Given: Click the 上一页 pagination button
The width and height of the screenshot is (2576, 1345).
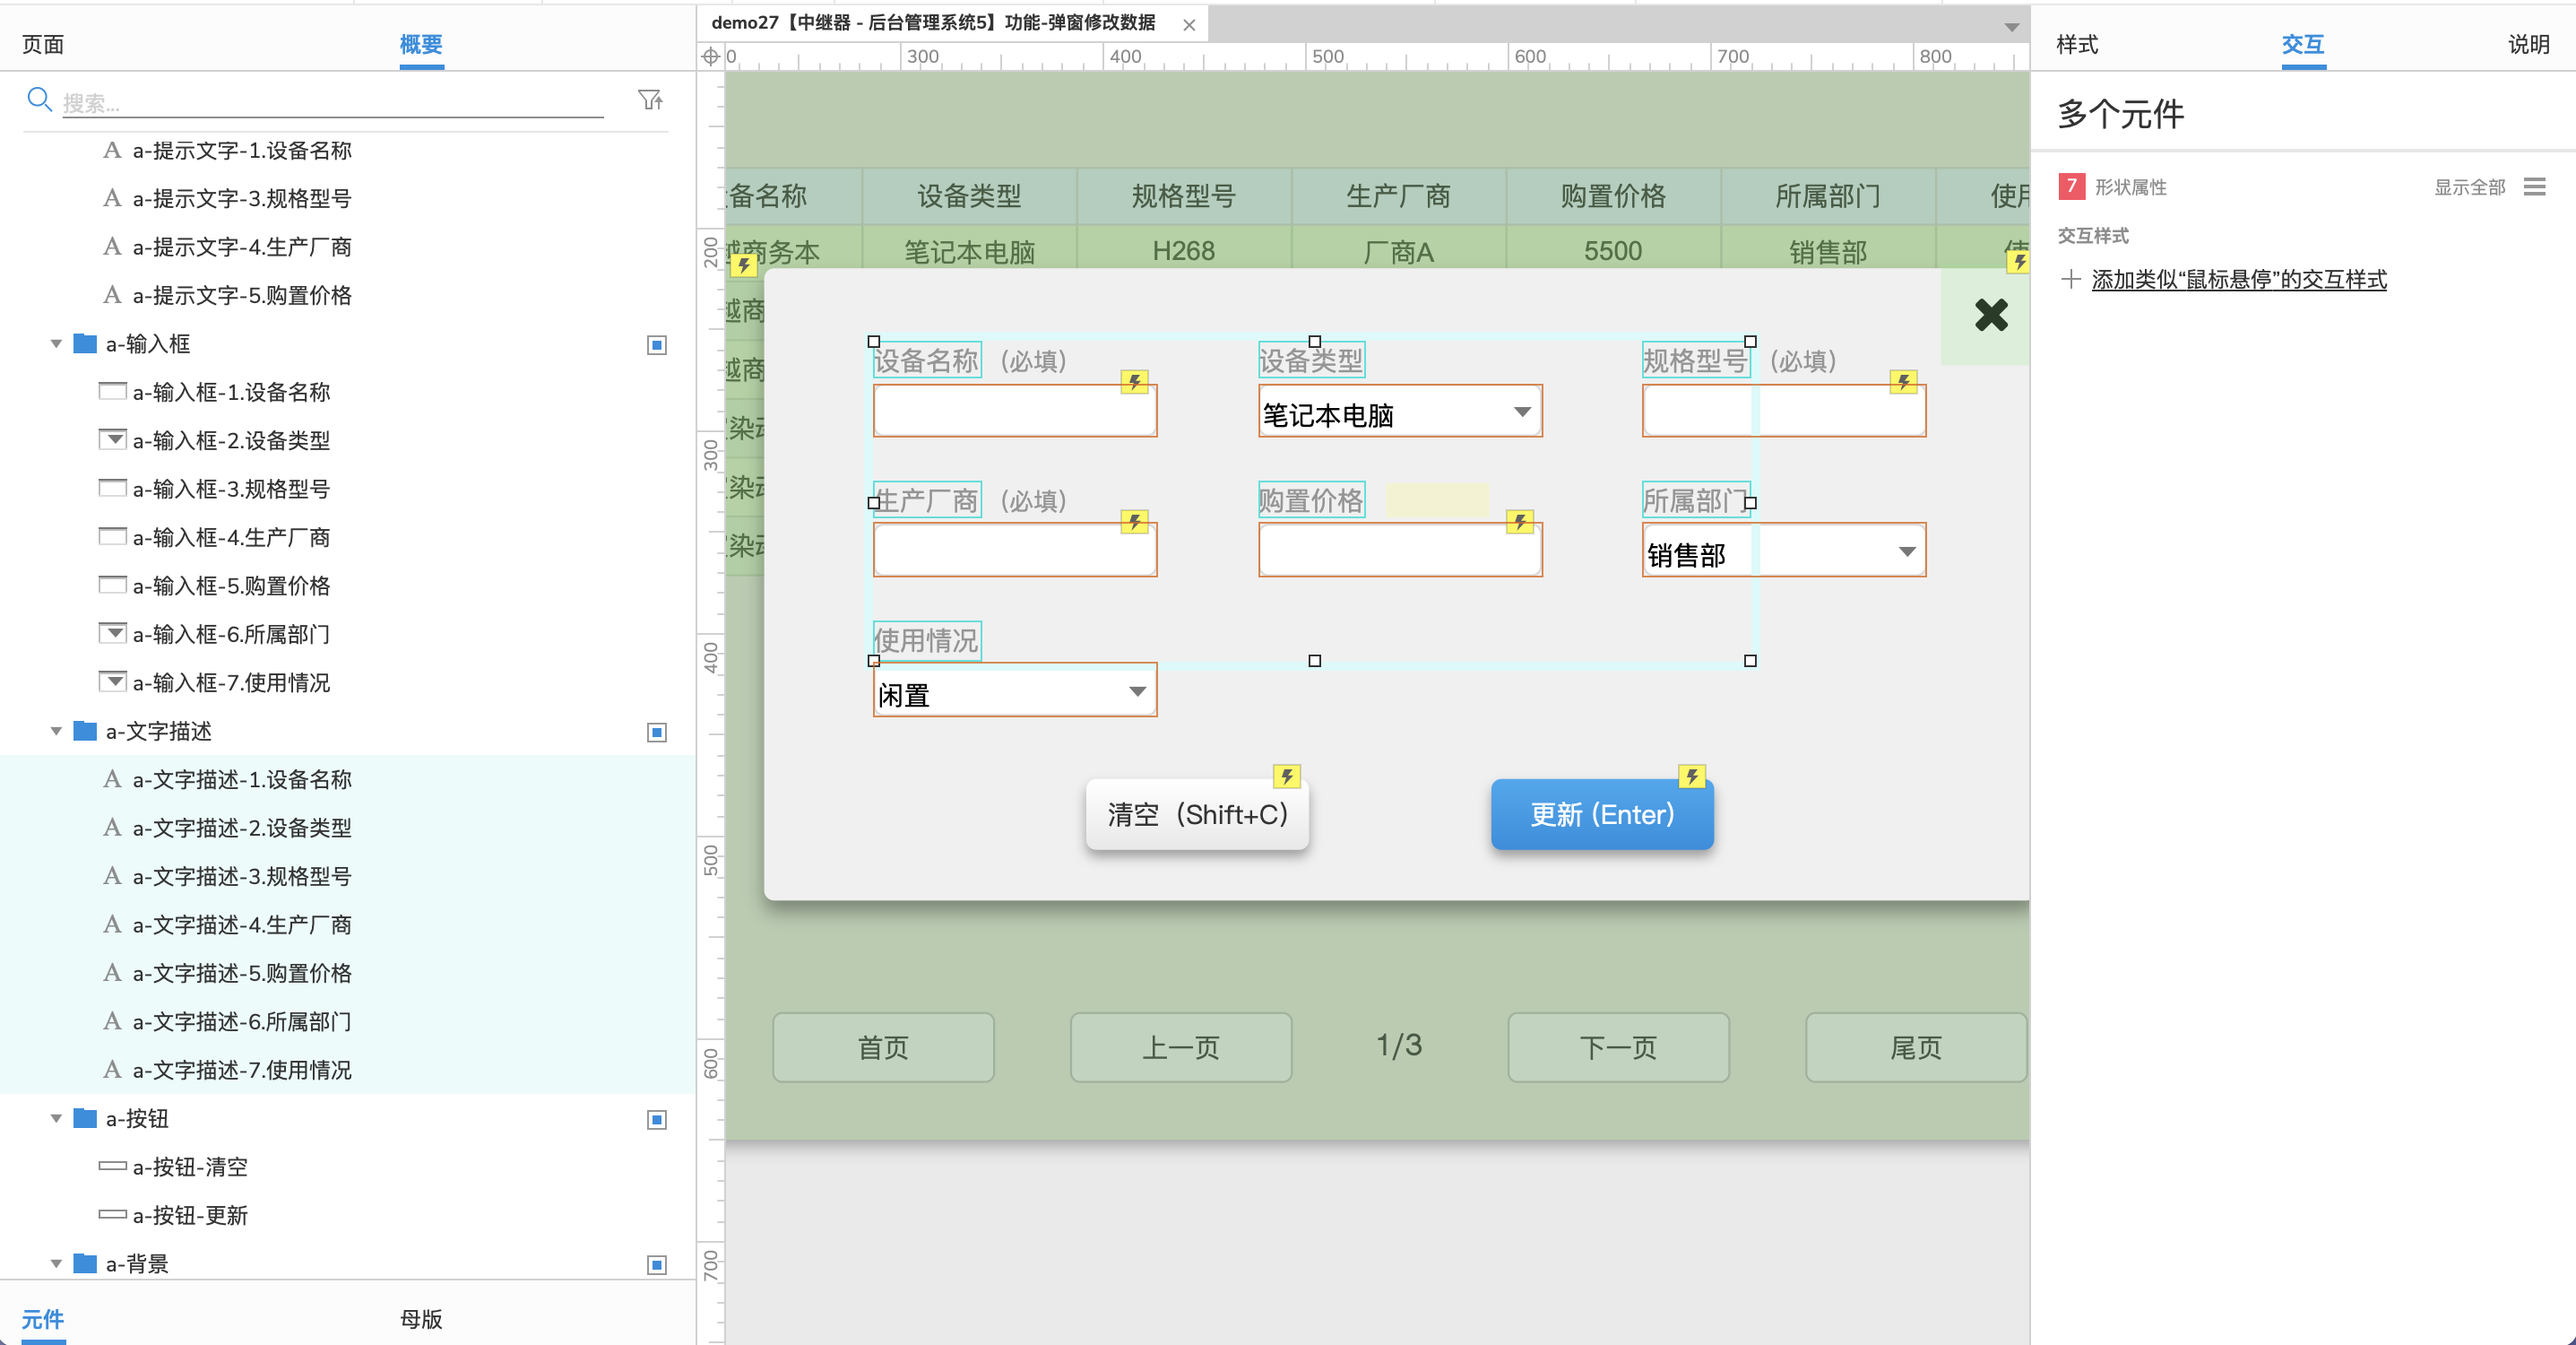Looking at the screenshot, I should coord(1181,1046).
